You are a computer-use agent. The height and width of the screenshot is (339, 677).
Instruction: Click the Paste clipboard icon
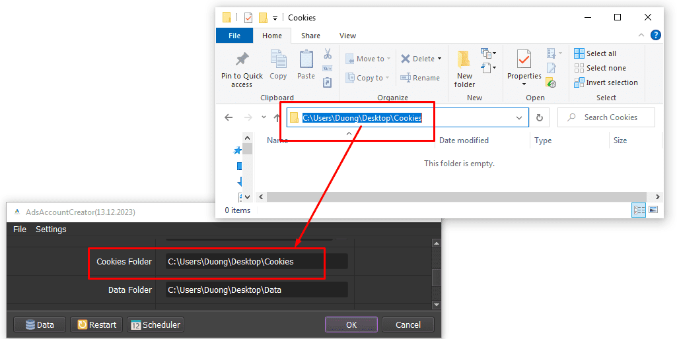[306, 59]
